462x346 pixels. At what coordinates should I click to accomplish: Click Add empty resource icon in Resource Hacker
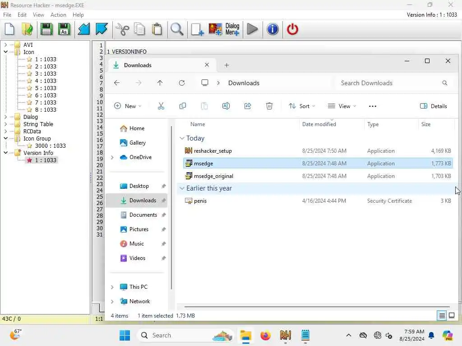(x=197, y=29)
